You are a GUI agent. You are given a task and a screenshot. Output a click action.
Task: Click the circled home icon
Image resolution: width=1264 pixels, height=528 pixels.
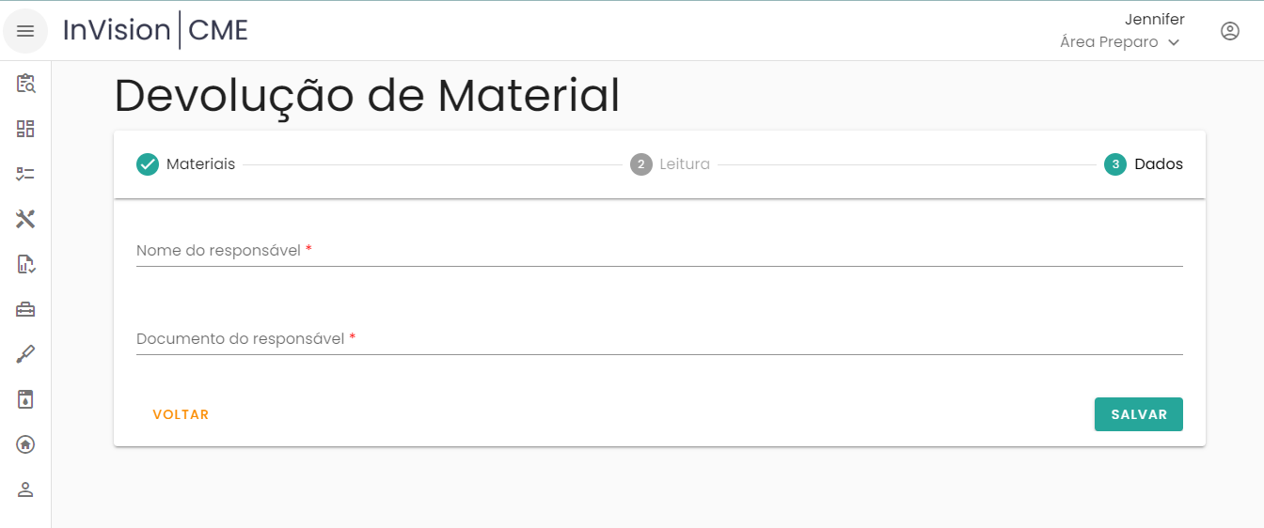[25, 444]
